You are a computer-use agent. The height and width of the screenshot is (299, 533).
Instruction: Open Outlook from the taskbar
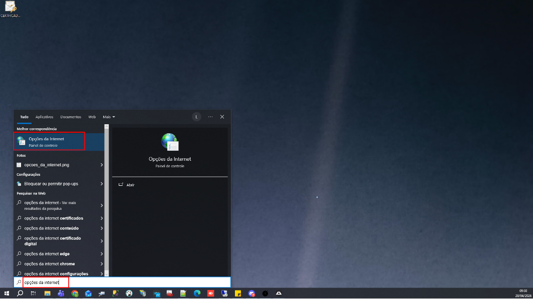(88, 293)
